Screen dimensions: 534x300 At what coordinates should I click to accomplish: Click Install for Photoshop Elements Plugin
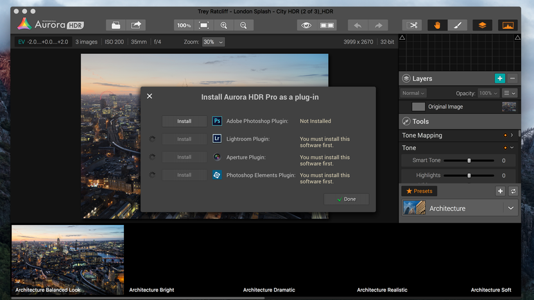[x=184, y=175]
